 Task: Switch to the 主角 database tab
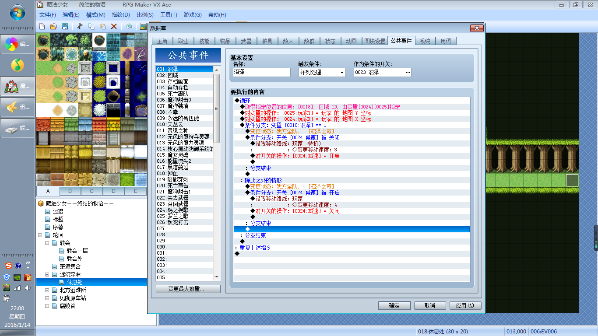(162, 41)
